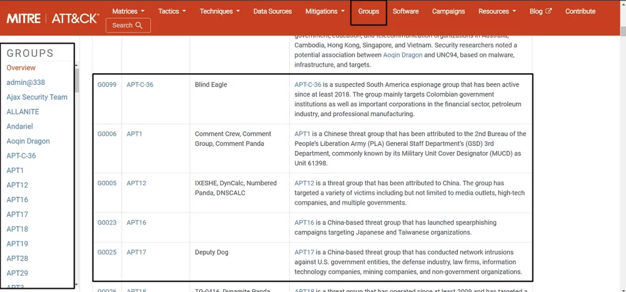The image size is (626, 292).
Task: Select APT-C-36 in the sidebar
Action: [x=21, y=156]
